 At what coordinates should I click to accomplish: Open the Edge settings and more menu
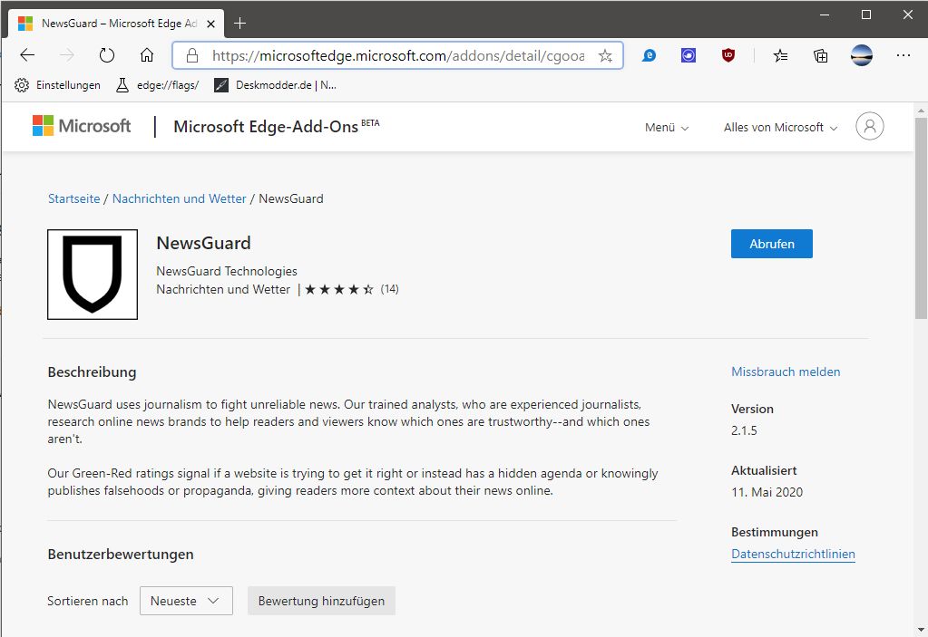coord(904,55)
